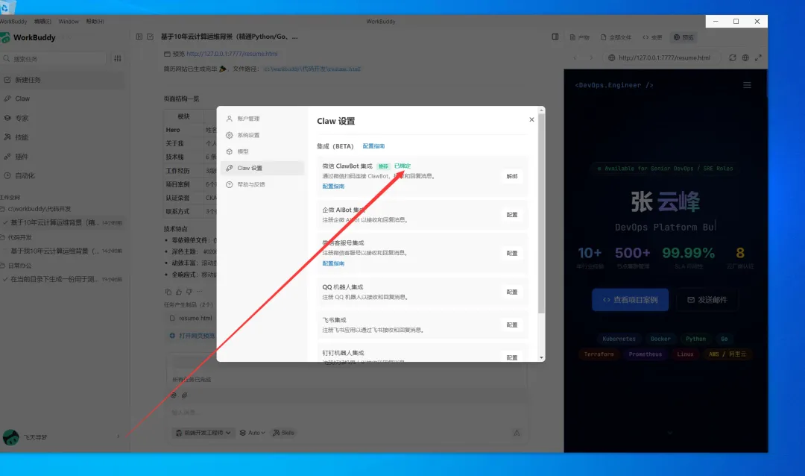805x476 pixels.
Task: Click 查看项目案例 in the resume preview
Action: click(x=631, y=300)
